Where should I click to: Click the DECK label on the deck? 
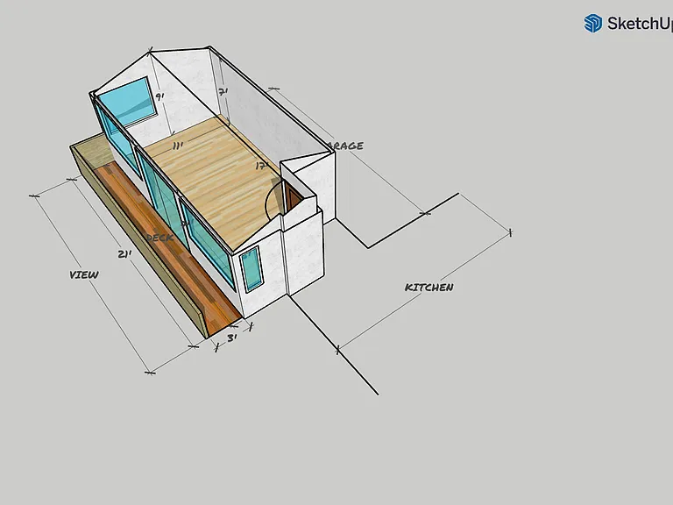coord(159,238)
